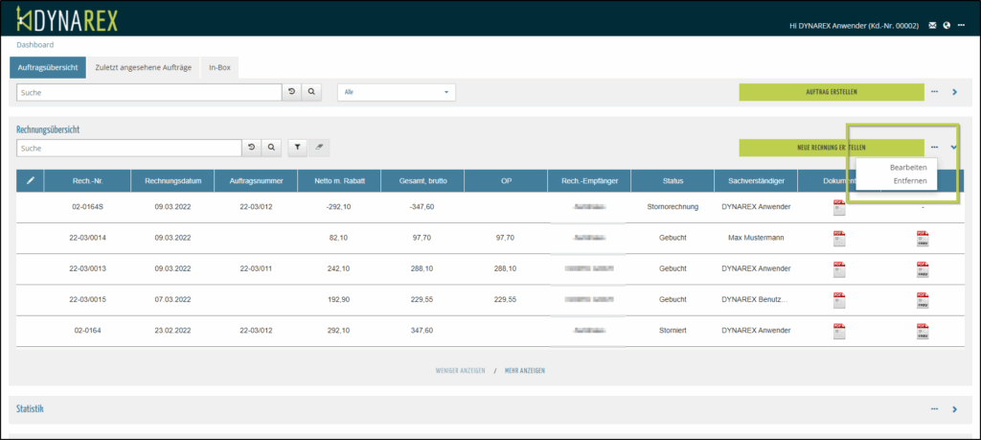Click the magnifier search icon in Rechnungsübersicht
981x440 pixels.
pos(272,148)
